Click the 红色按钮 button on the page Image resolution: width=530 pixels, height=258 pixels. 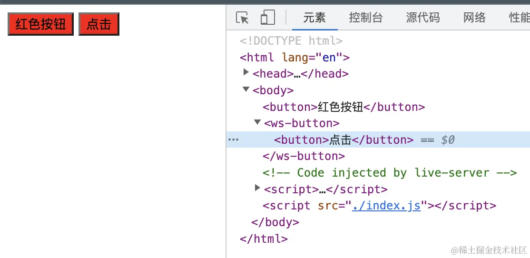40,24
